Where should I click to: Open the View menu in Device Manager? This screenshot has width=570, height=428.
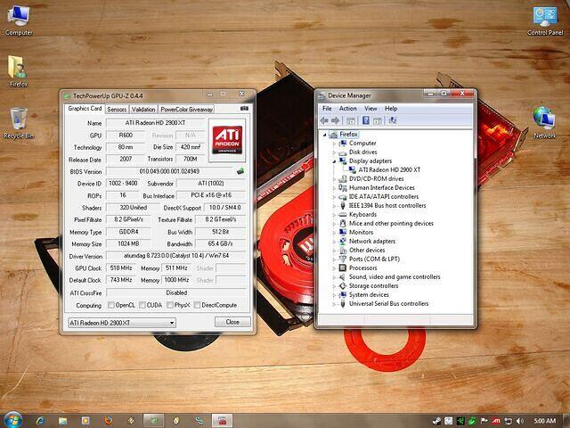[370, 109]
